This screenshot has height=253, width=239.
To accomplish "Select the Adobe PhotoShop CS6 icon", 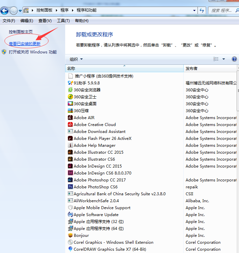I will (70, 187).
